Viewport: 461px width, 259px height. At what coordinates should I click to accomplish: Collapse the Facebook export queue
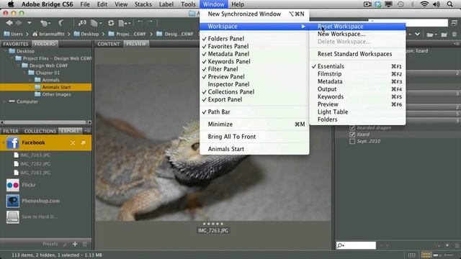[3, 143]
